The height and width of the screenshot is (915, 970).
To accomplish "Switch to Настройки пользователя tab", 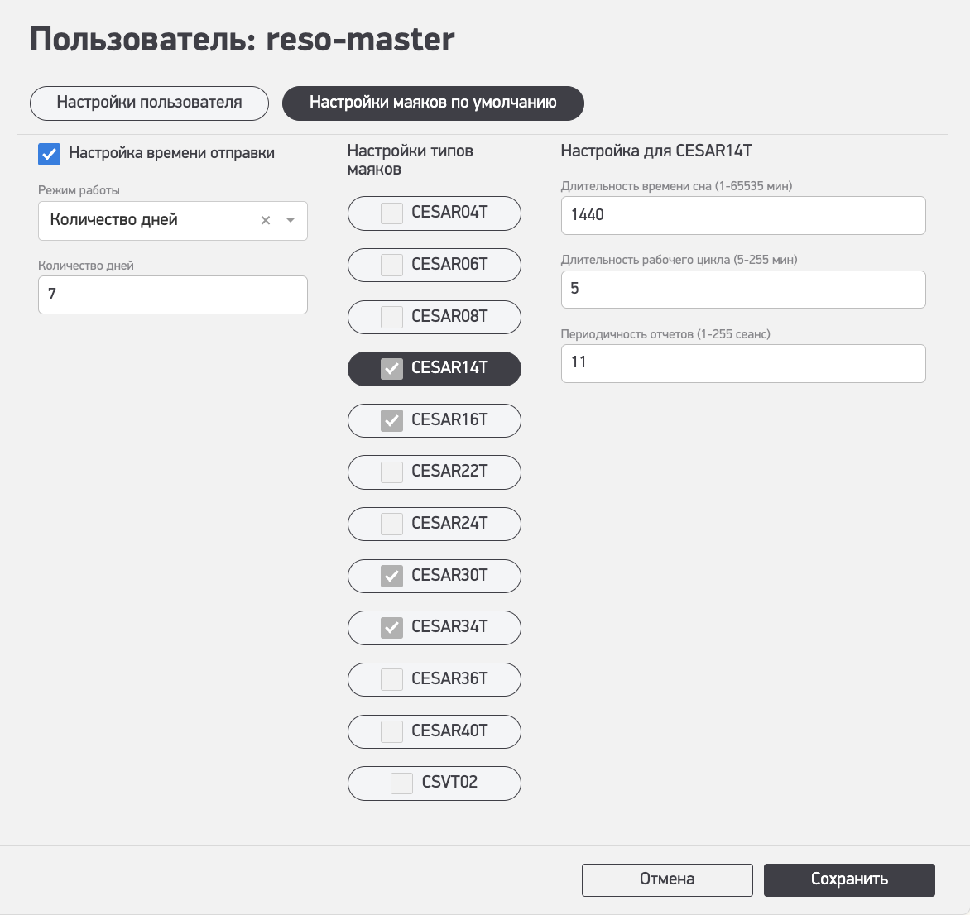I will 149,103.
